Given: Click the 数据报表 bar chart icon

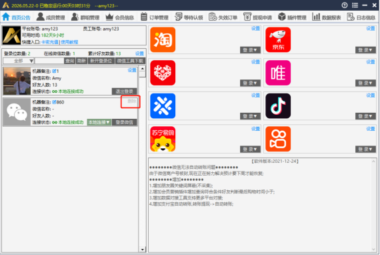Looking at the screenshot, I should (316, 17).
